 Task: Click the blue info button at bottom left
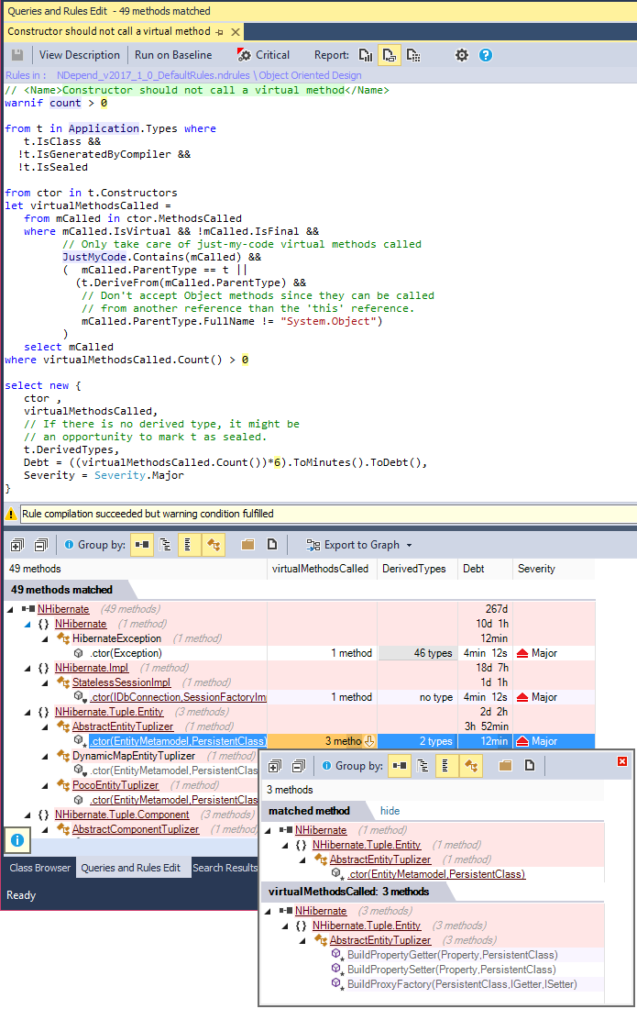coord(17,839)
